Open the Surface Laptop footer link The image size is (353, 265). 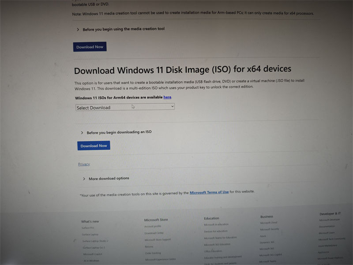pos(90,235)
